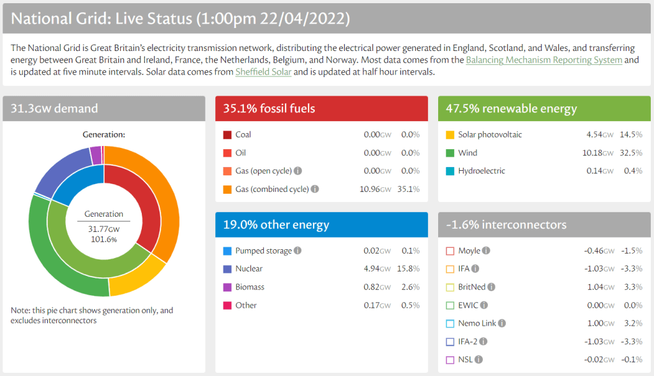Image resolution: width=654 pixels, height=376 pixels.
Task: Click info icon beside Gas (combined cycle)
Action: 315,189
